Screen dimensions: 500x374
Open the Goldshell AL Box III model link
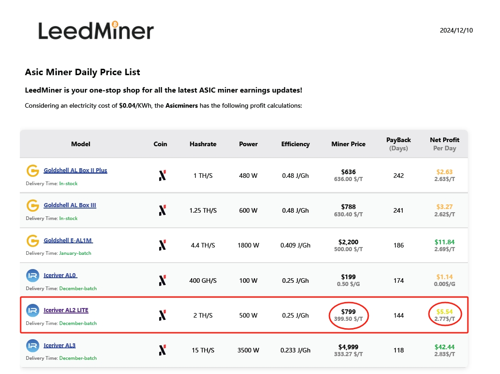click(x=70, y=205)
